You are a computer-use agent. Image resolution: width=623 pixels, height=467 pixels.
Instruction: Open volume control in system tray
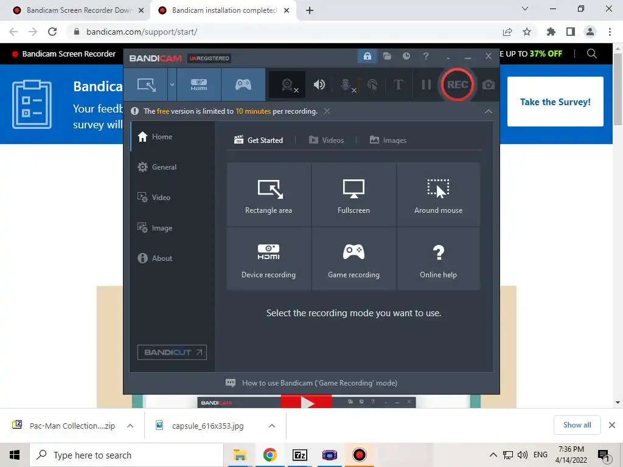coord(523,455)
